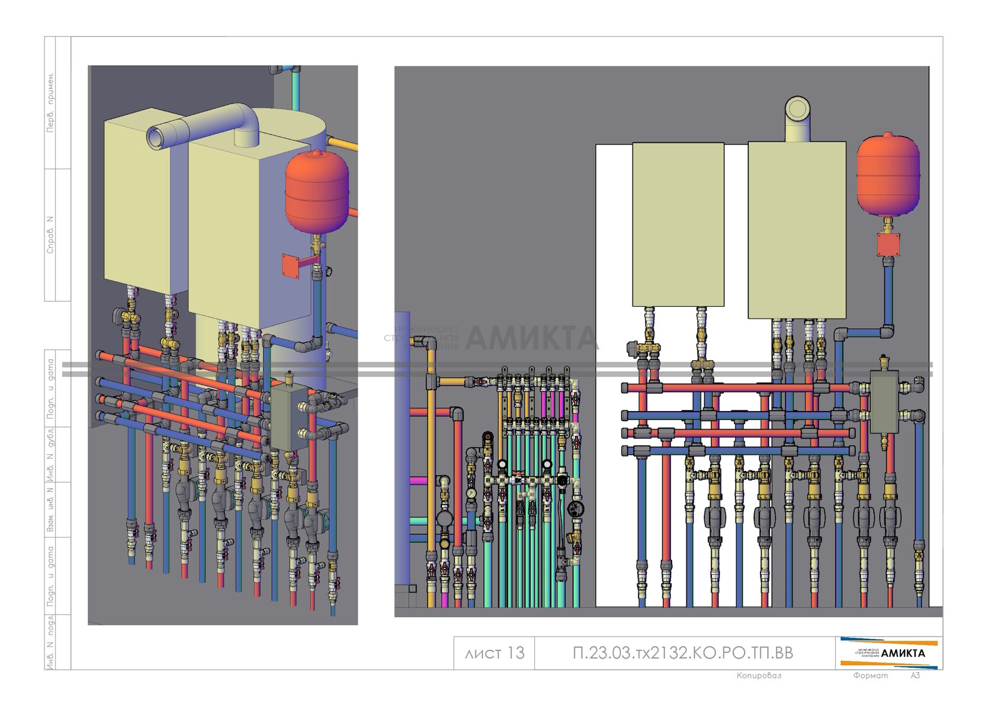Click the vertical orange pipe near the manifold
The width and height of the screenshot is (995, 703).
[431, 474]
